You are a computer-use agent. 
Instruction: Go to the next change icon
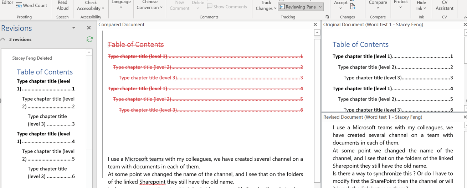[353, 6]
